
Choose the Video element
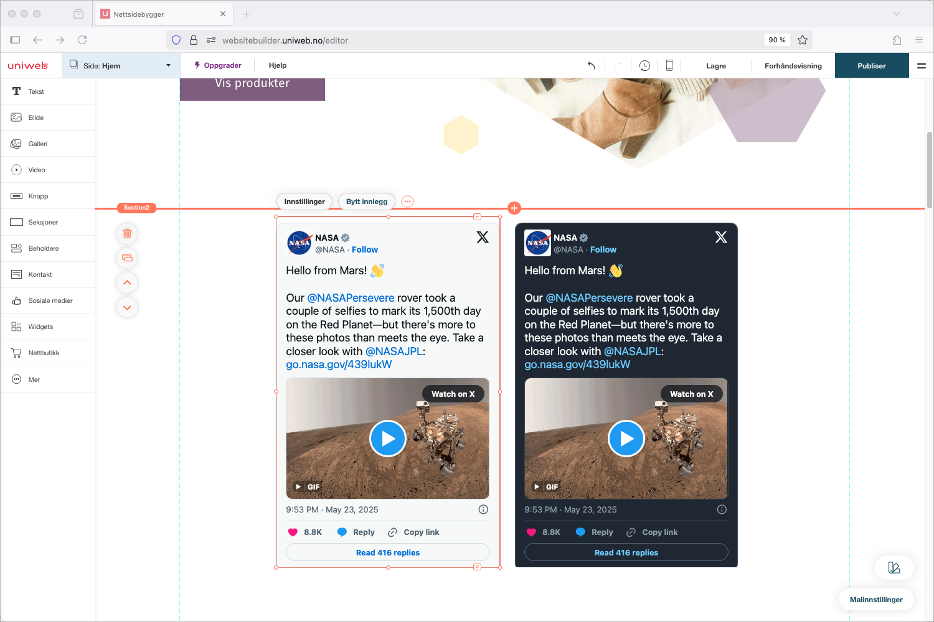tap(47, 170)
